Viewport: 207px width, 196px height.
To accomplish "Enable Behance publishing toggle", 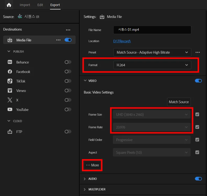I will [x=68, y=62].
